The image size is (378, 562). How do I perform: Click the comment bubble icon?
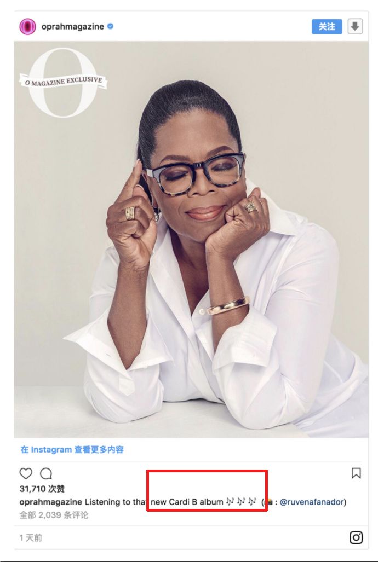click(x=46, y=473)
